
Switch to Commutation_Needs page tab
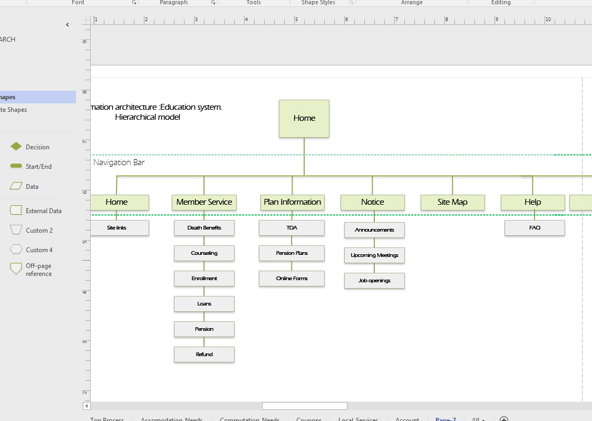click(x=249, y=419)
